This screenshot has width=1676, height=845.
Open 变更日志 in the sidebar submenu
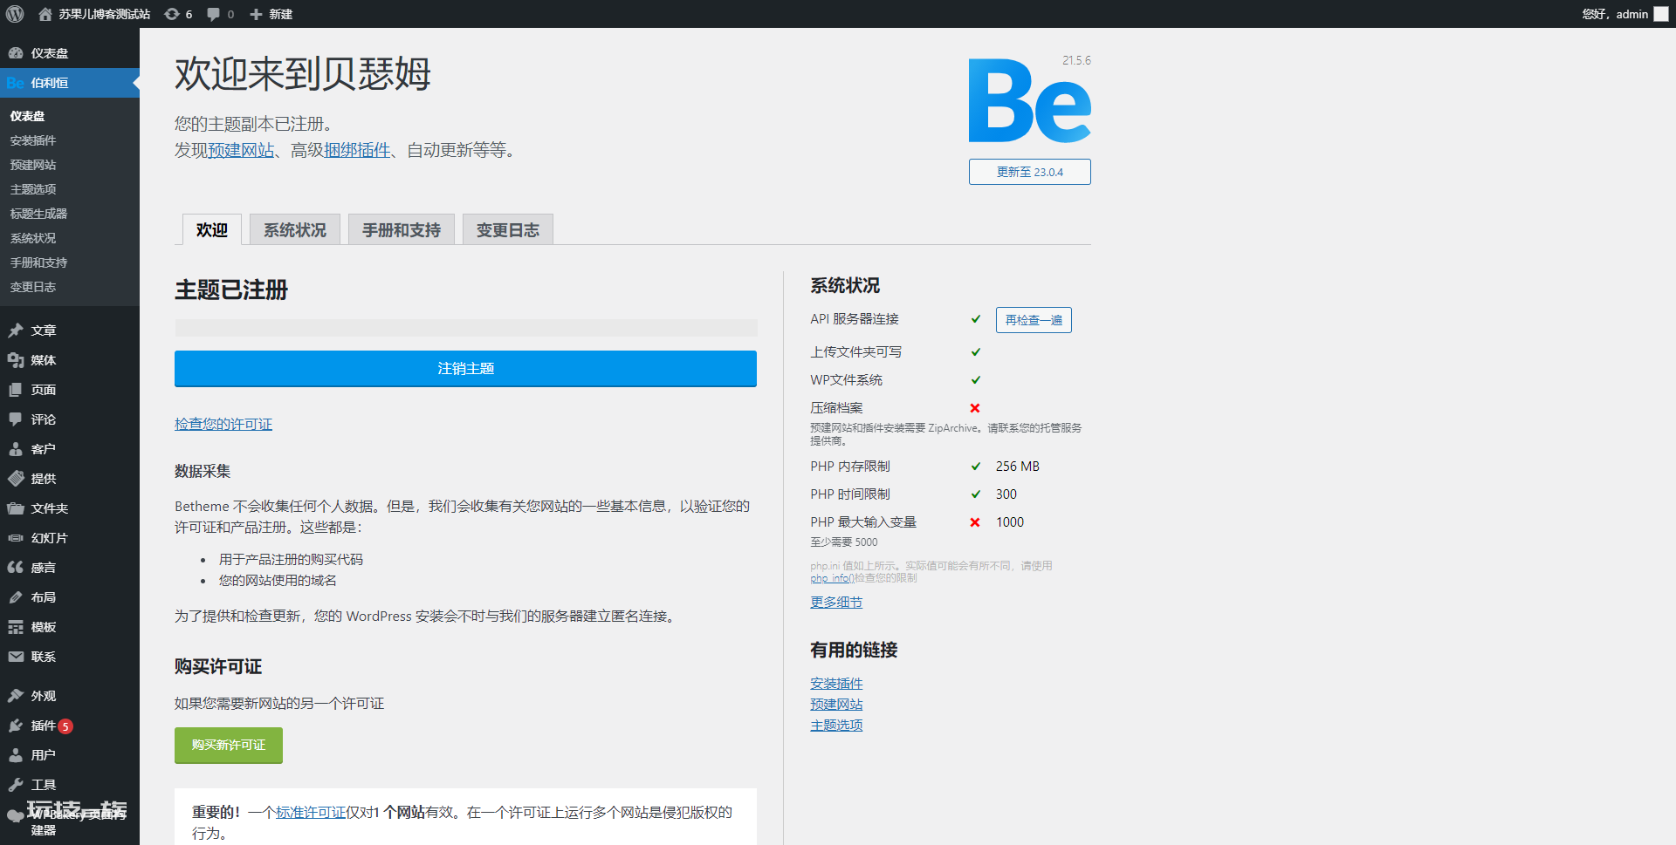coord(33,287)
